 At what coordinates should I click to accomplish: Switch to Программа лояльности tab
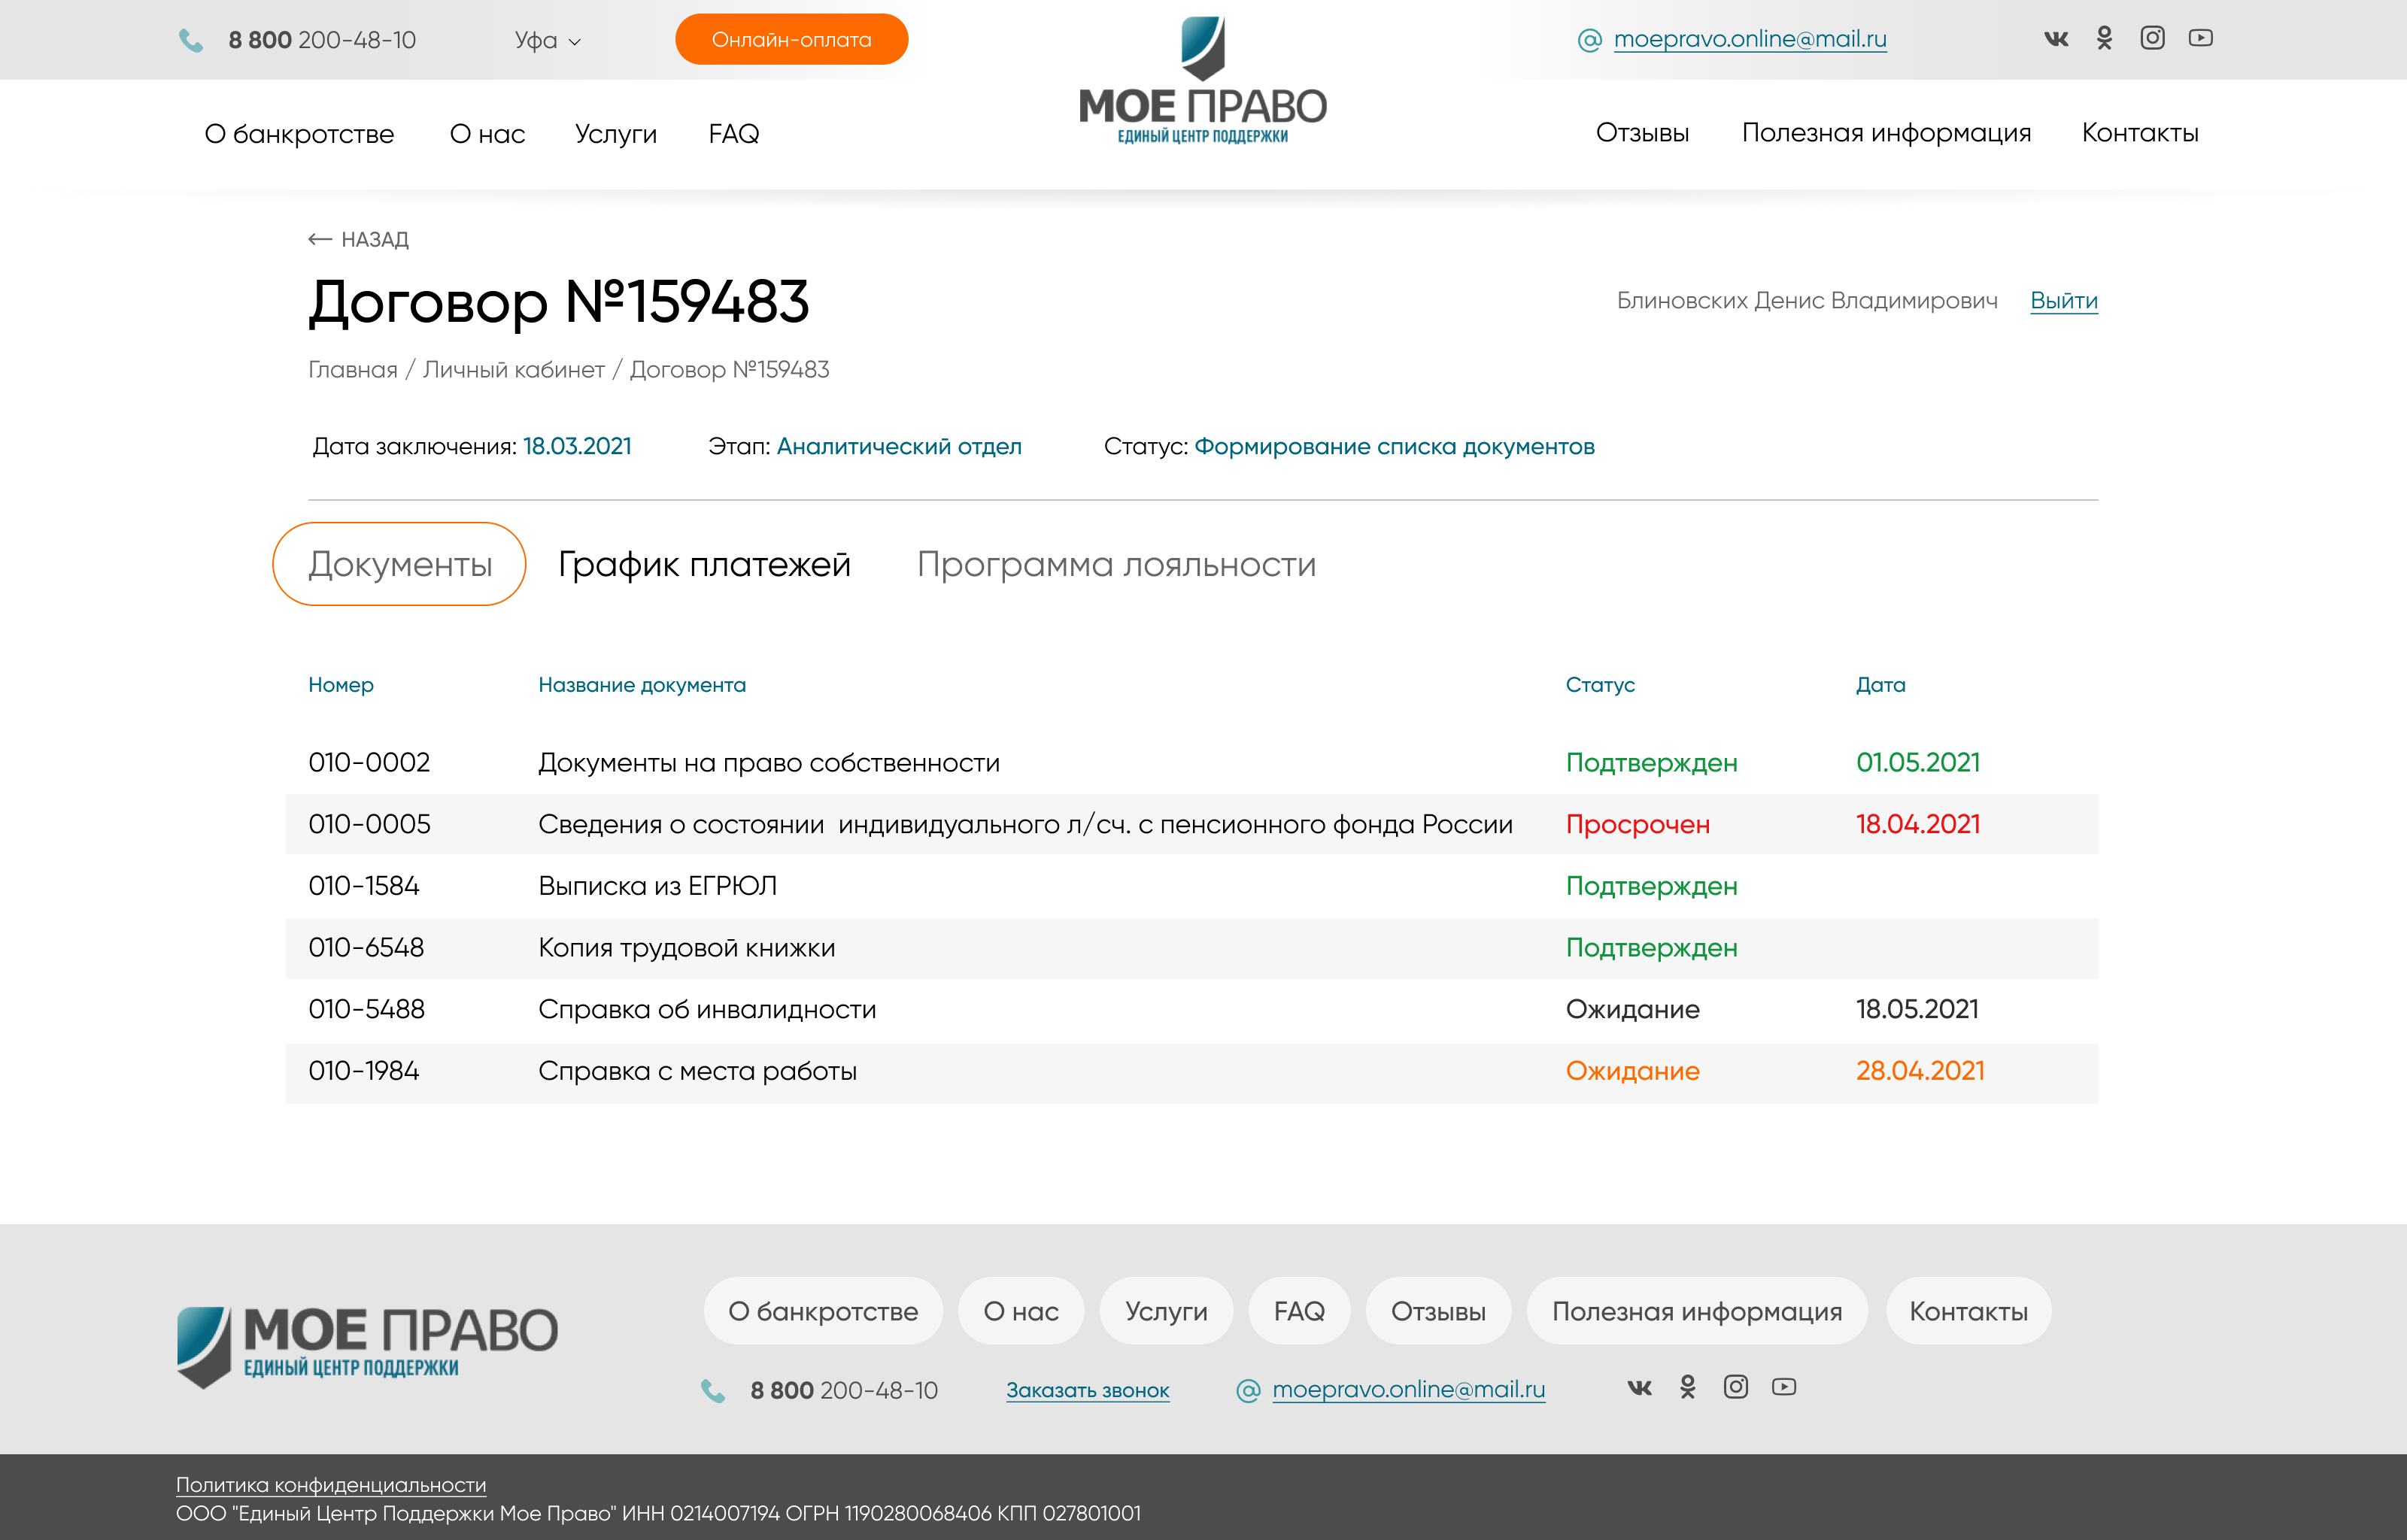(x=1116, y=564)
